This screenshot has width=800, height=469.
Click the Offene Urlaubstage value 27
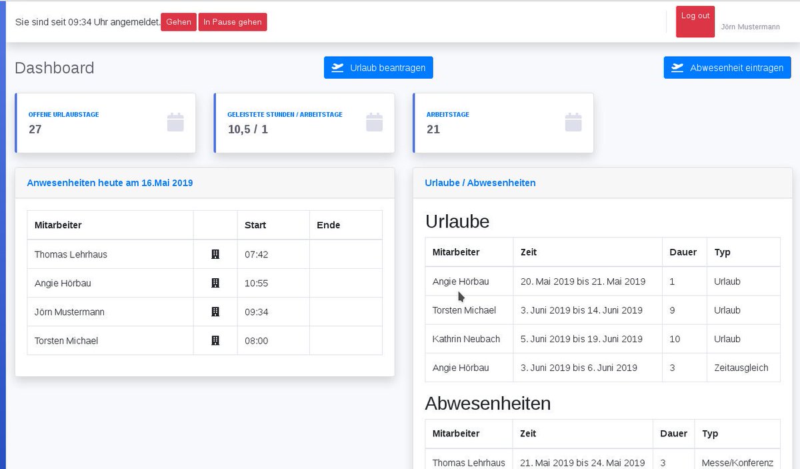tap(35, 129)
